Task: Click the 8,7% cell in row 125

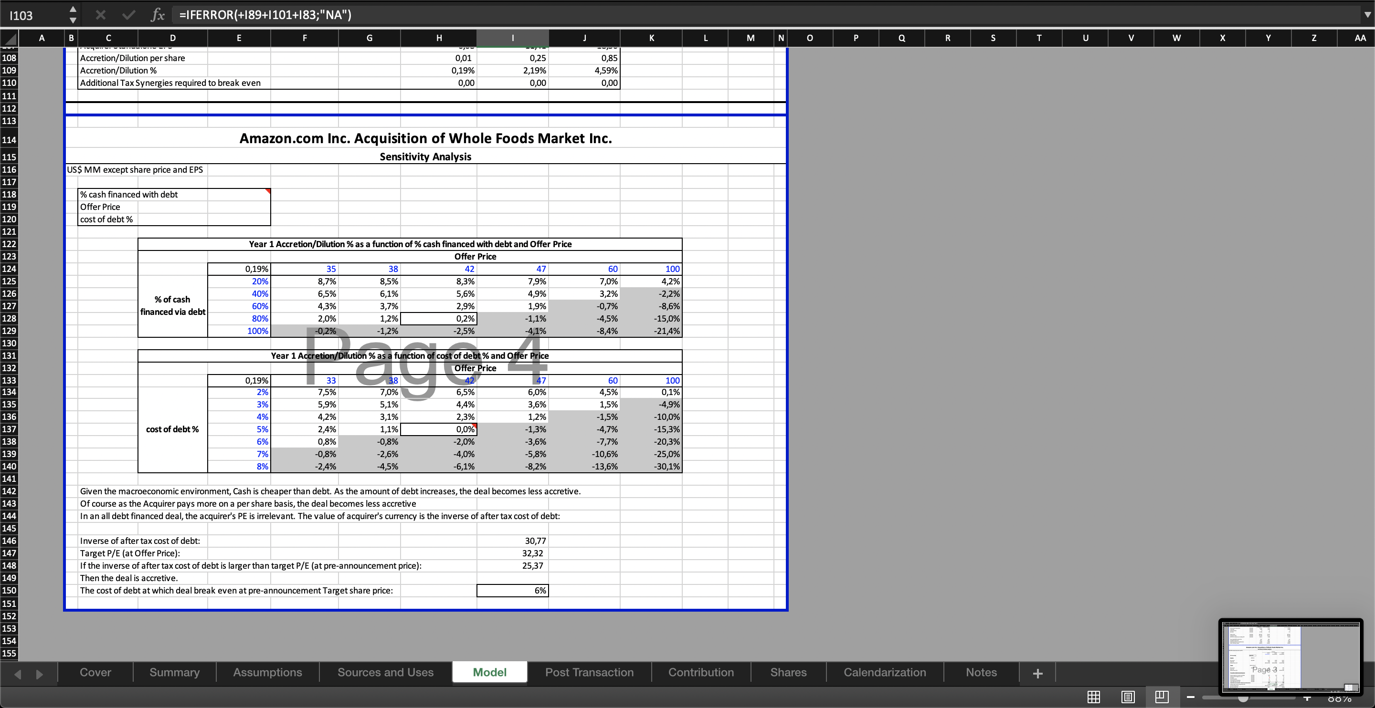Action: click(x=304, y=281)
